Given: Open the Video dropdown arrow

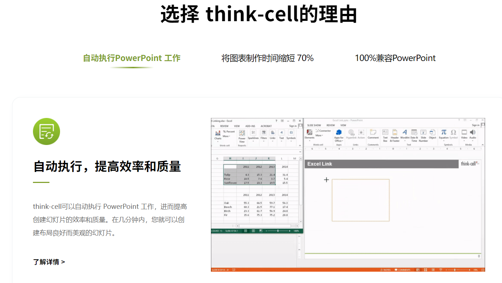Looking at the screenshot, I should pos(464,141).
